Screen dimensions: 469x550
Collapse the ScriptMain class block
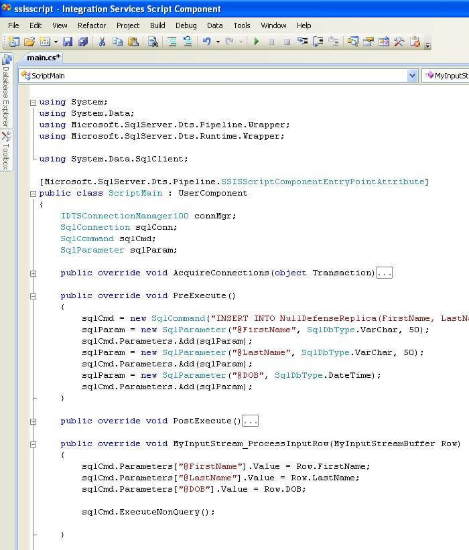33,194
